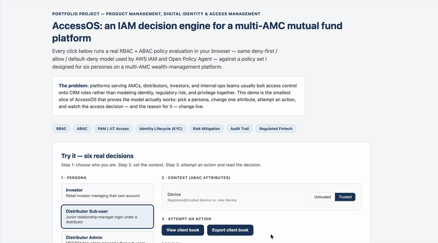438x243 pixels.
Task: Click the AccessOS page title heading
Action: (x=197, y=32)
